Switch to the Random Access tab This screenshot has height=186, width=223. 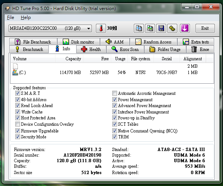[153, 42]
